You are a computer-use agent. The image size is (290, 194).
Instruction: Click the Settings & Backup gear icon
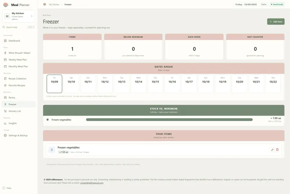tap(5, 135)
